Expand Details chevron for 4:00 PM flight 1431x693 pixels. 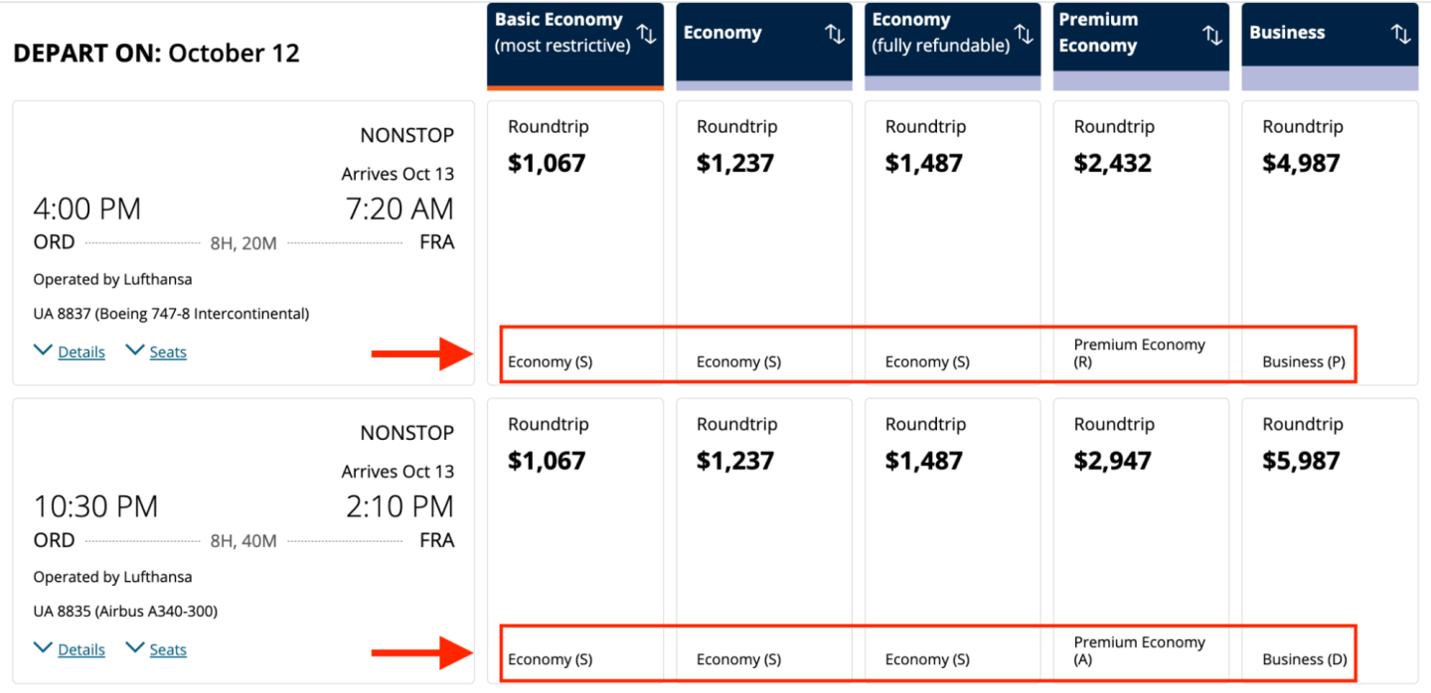click(x=43, y=350)
